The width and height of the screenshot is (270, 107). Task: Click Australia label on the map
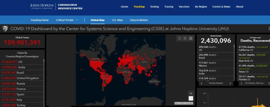[154, 81]
